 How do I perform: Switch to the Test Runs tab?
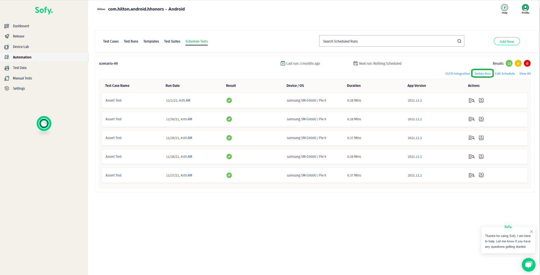click(x=131, y=41)
